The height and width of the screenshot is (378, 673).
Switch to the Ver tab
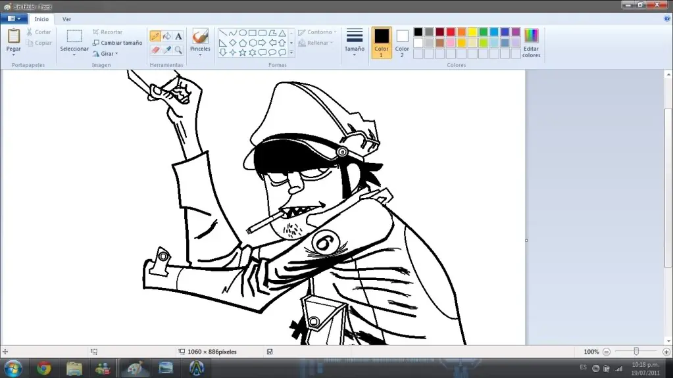pyautogui.click(x=66, y=19)
